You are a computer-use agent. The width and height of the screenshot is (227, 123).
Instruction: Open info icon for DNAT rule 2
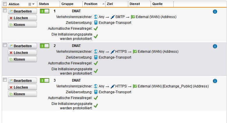tap(215, 46)
